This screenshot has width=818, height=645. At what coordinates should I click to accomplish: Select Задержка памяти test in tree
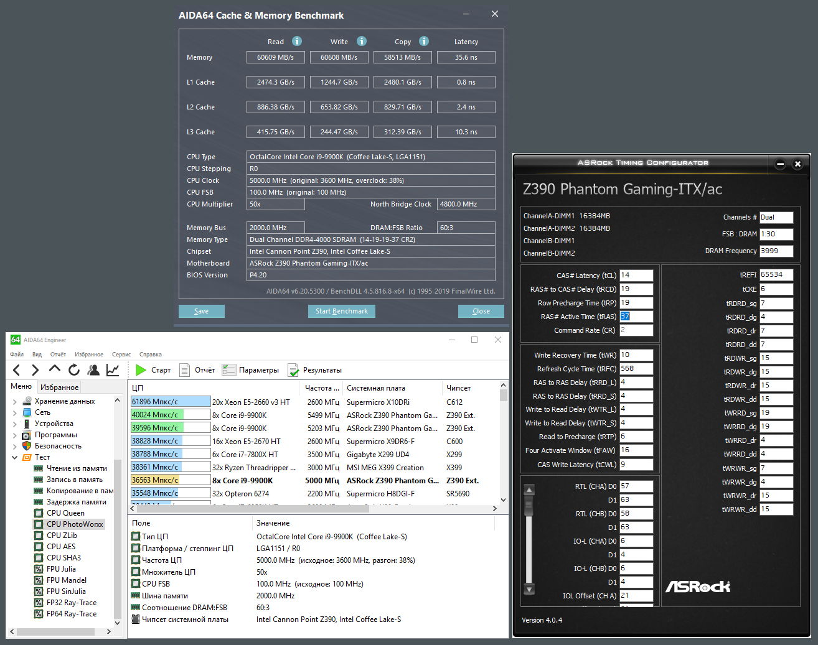point(70,502)
